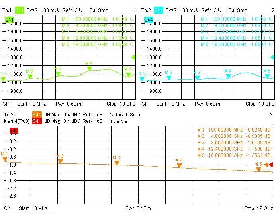Click the cyan reference level triangle for S44
This screenshot has height=214, width=276.
point(272,57)
